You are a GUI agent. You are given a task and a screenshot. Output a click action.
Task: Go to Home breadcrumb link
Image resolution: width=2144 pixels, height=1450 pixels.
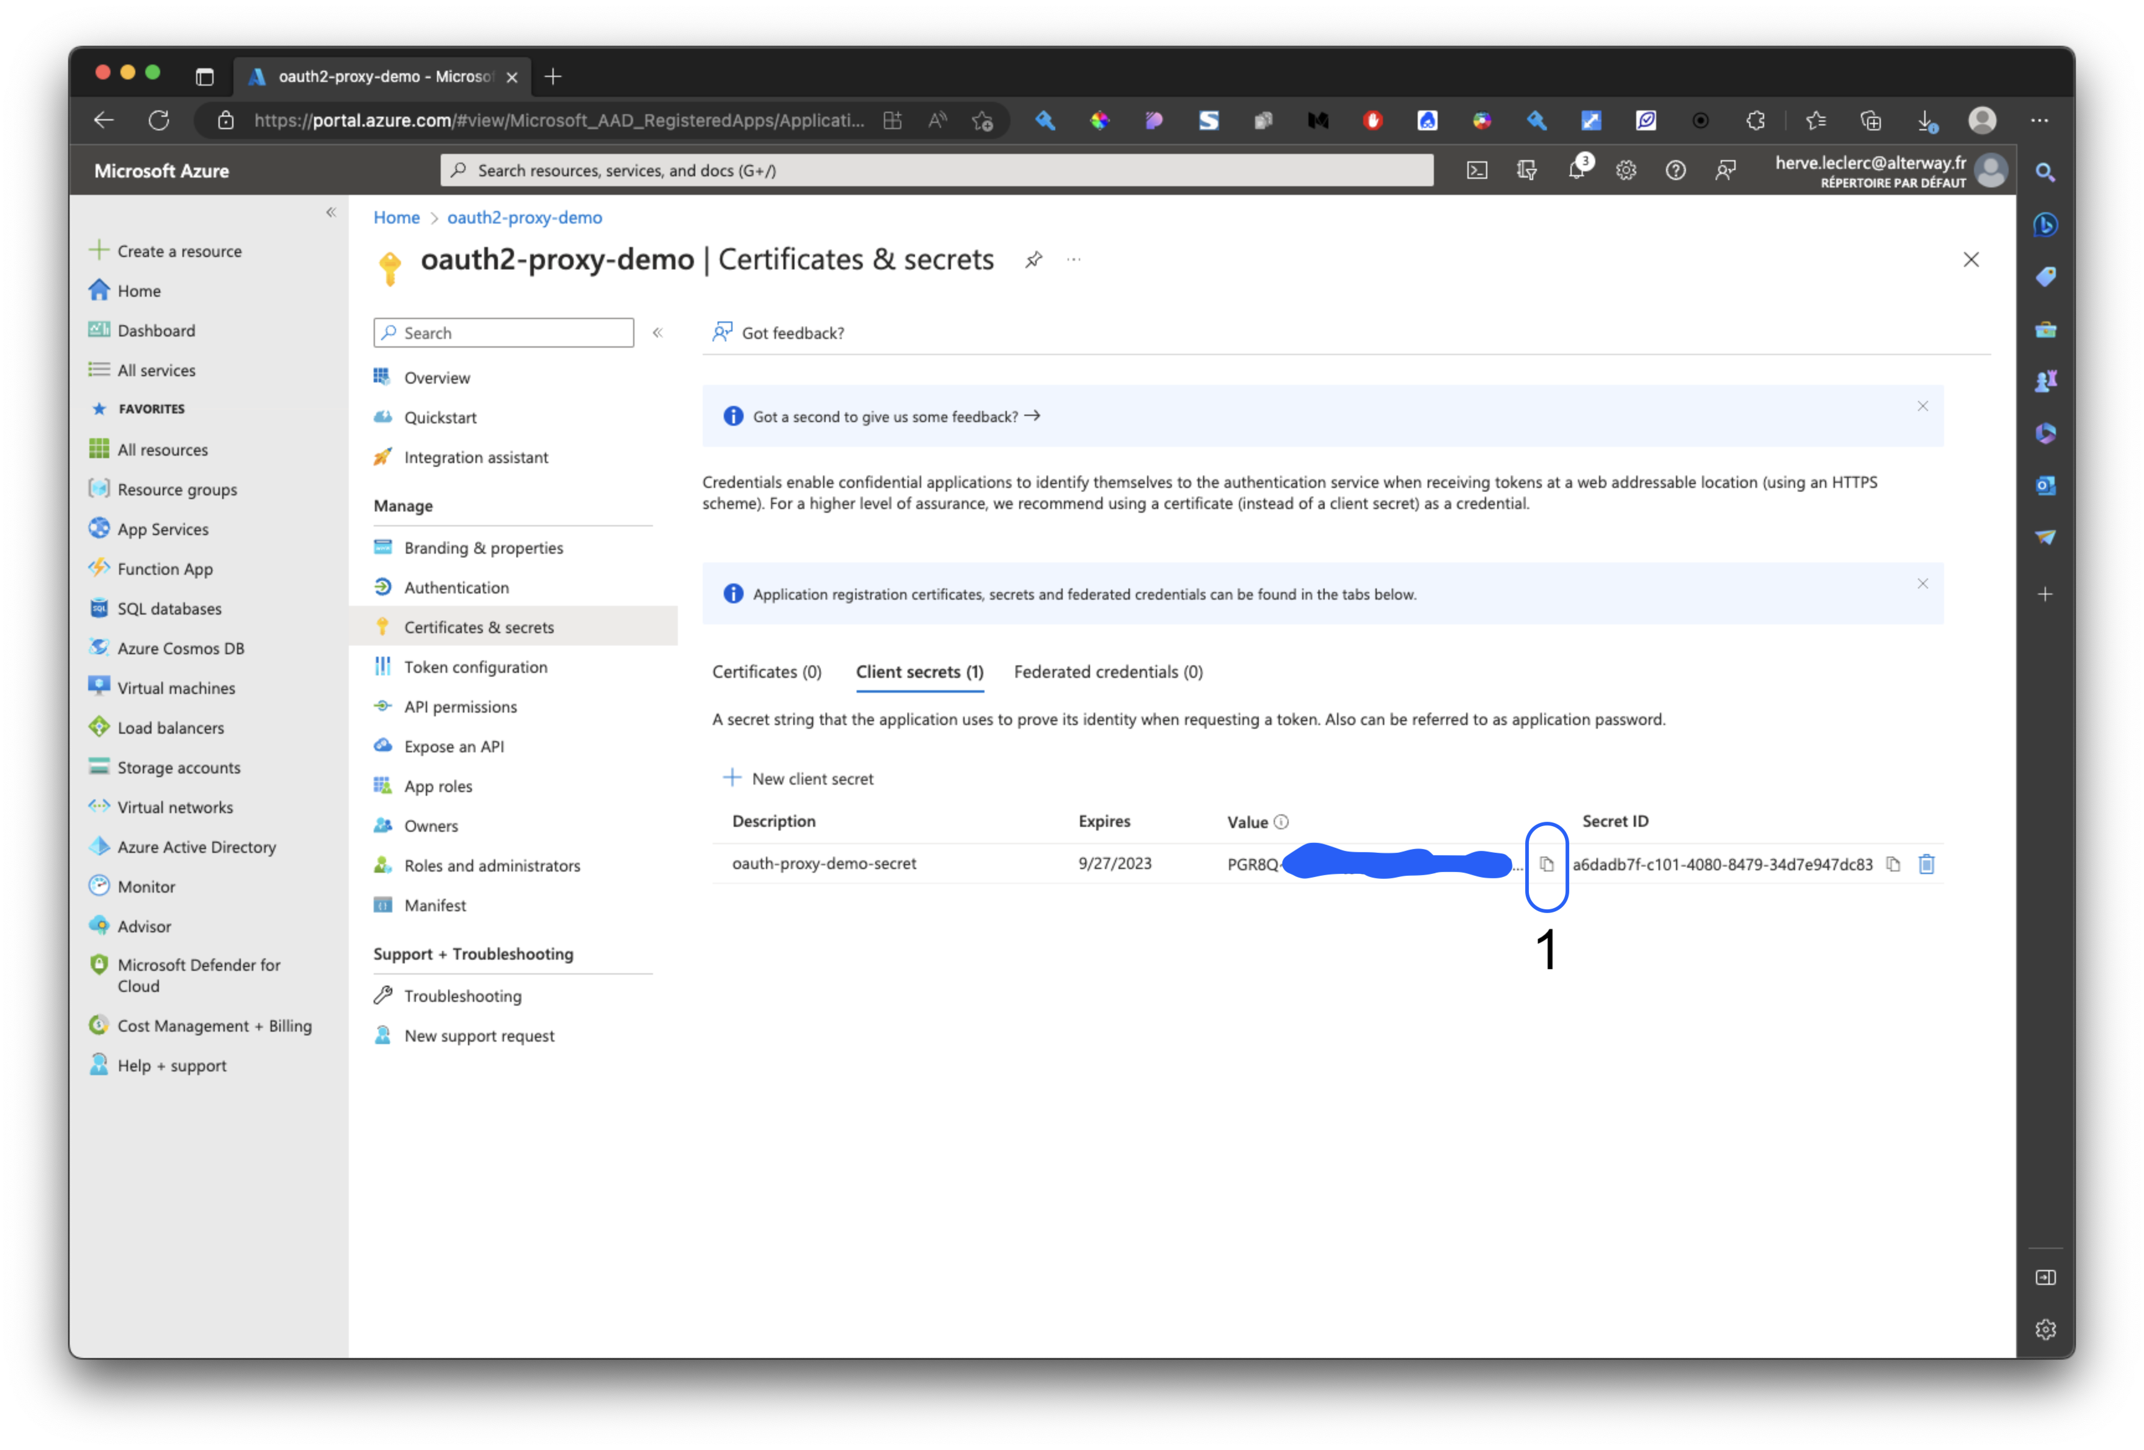(397, 218)
